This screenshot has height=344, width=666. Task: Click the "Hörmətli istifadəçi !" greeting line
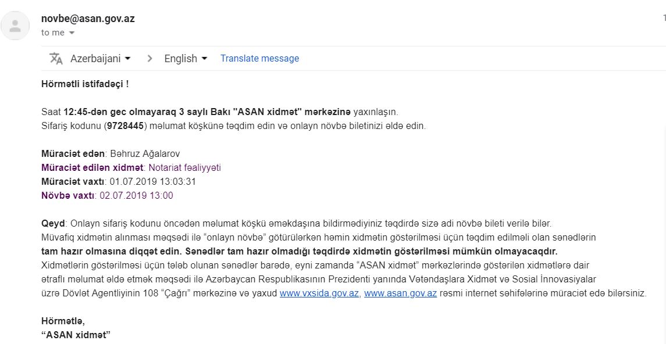[x=85, y=84]
